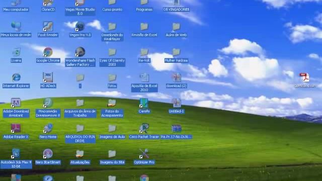
Task: Launch Vegas Movie Studio 8.0 shortcut
Action: tap(80, 3)
